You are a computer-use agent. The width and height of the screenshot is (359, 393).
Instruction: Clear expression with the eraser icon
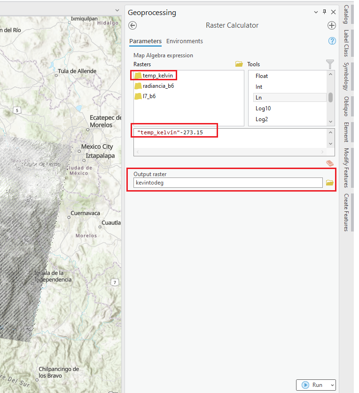(330, 163)
